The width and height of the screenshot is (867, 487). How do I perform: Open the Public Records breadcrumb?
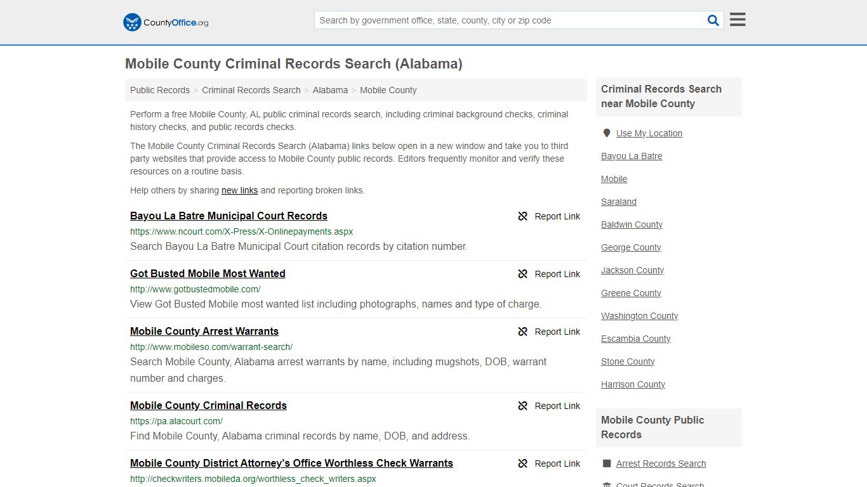(160, 90)
